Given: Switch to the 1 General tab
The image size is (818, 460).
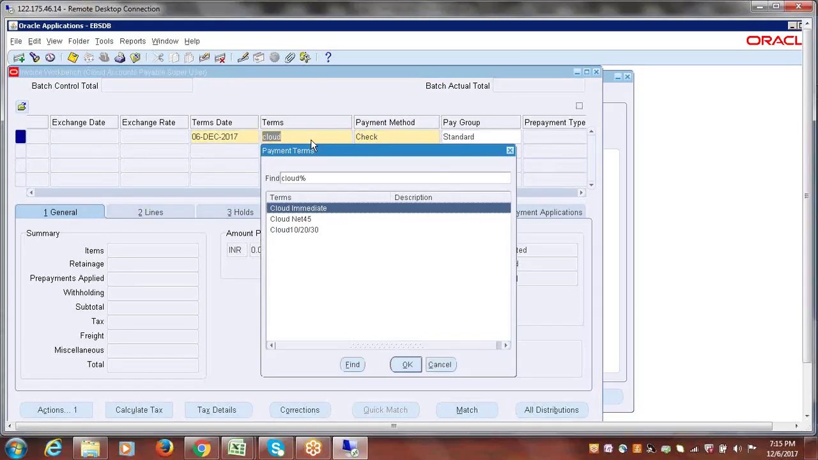Looking at the screenshot, I should 60,212.
